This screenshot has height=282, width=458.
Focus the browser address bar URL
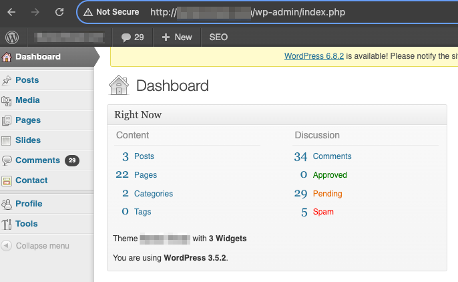pos(248,12)
